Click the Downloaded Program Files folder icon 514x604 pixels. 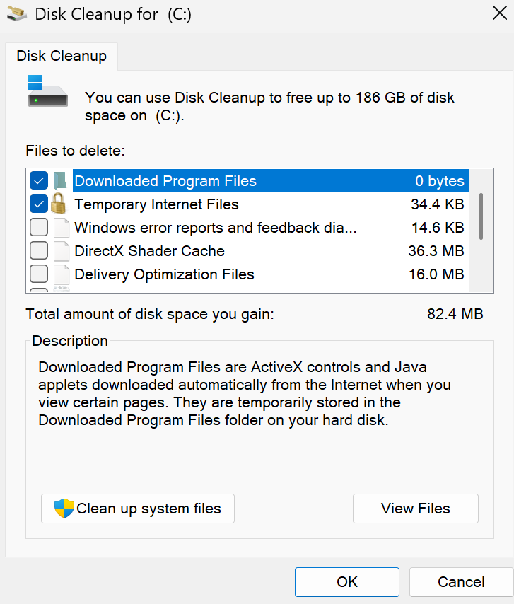click(61, 181)
